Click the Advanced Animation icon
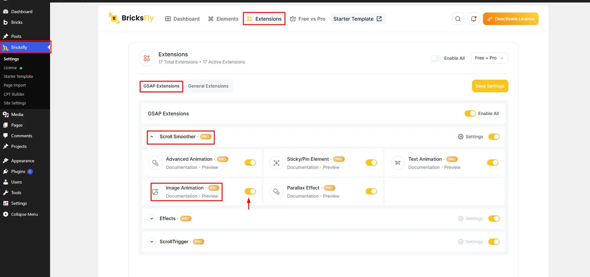Image resolution: width=590 pixels, height=277 pixels. [x=155, y=163]
